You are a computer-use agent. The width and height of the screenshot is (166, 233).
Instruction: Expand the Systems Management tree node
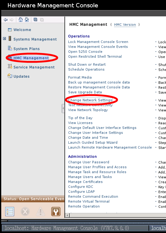tap(5, 39)
